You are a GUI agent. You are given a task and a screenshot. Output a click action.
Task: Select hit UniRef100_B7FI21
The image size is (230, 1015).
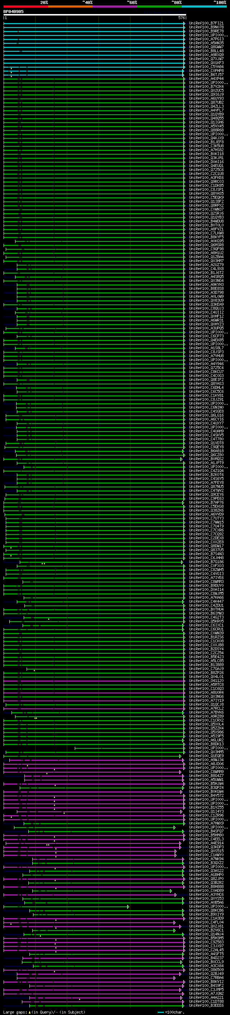[x=206, y=24]
